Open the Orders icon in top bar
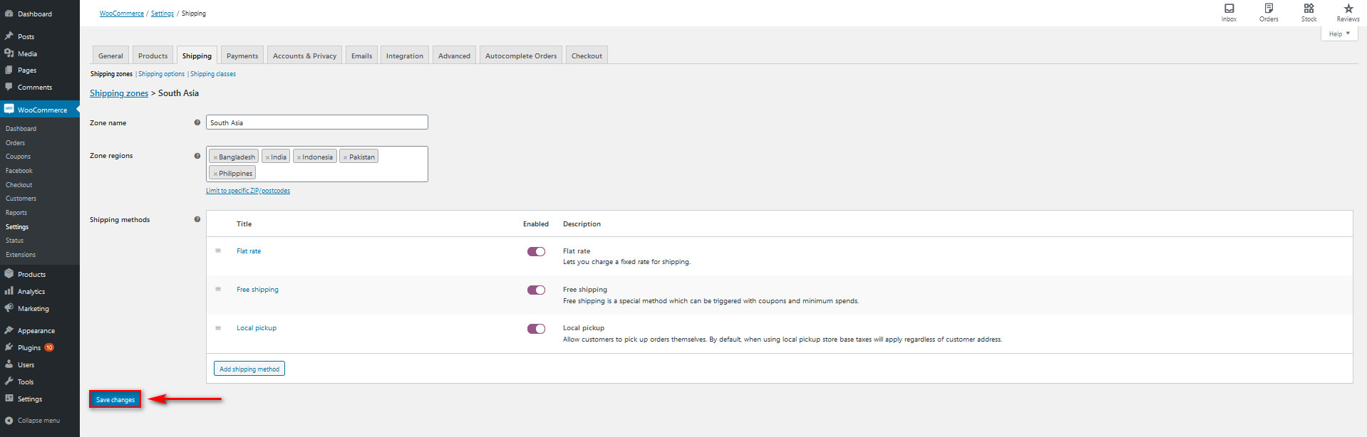 (x=1269, y=9)
